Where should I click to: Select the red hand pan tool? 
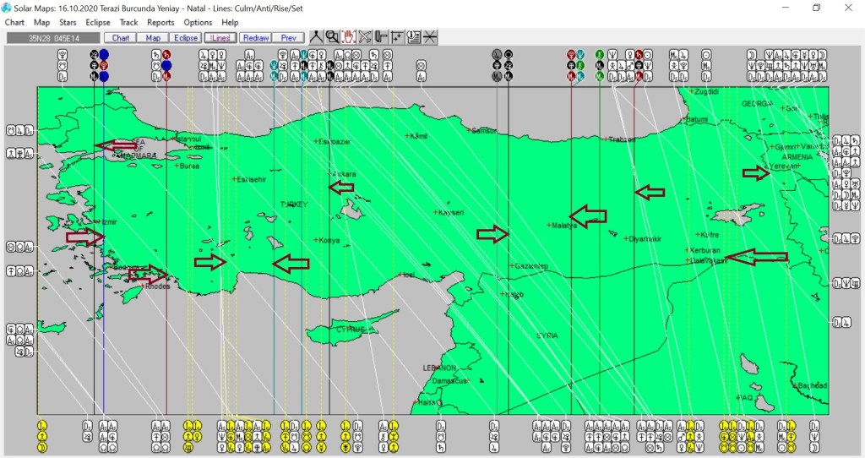click(348, 37)
